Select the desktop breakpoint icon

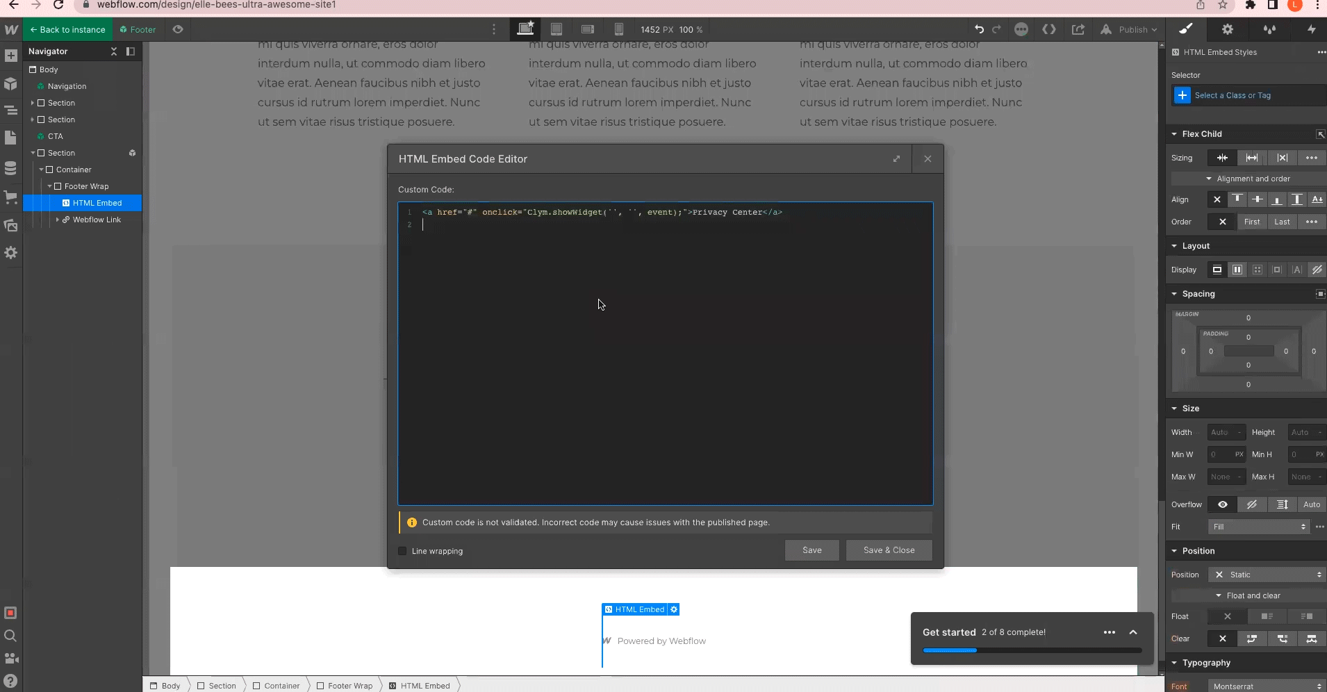(x=525, y=29)
